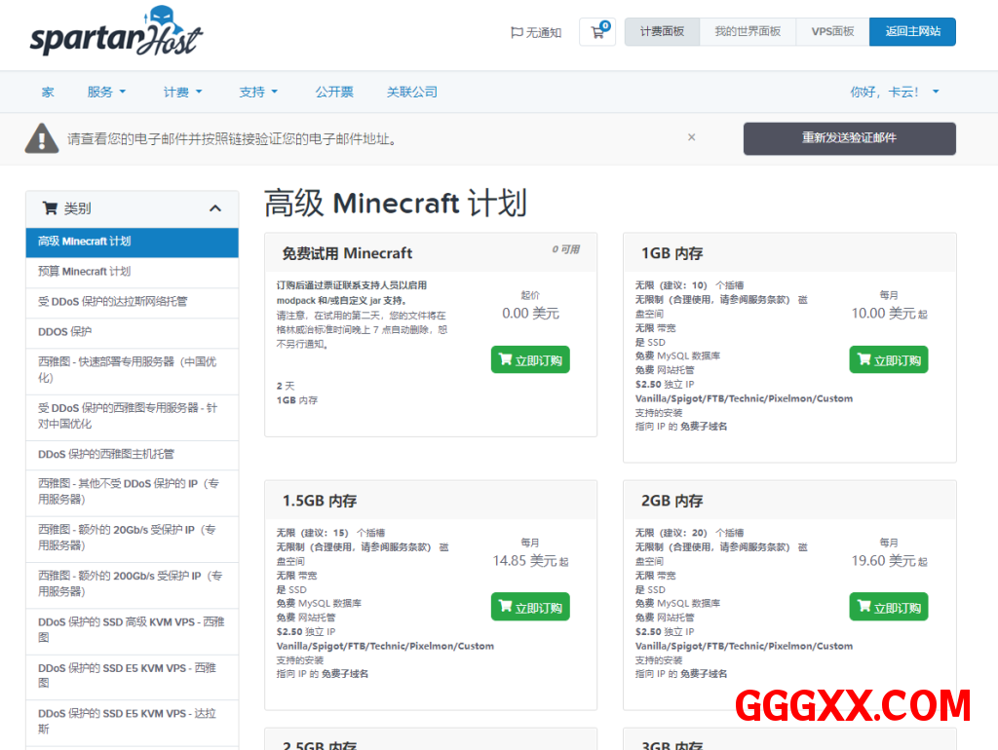Go to 公开票 in the navbar
Screen dimensions: 998x750
334,93
